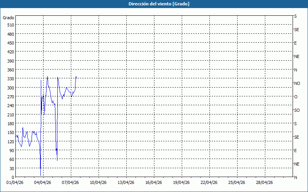Pick the 10/04/26 date label
The image size is (308, 192).
click(x=99, y=183)
